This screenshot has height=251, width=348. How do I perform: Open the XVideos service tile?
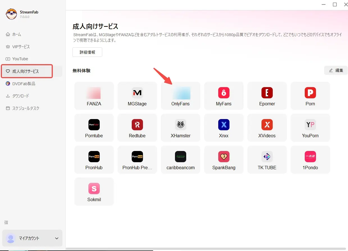point(267,128)
